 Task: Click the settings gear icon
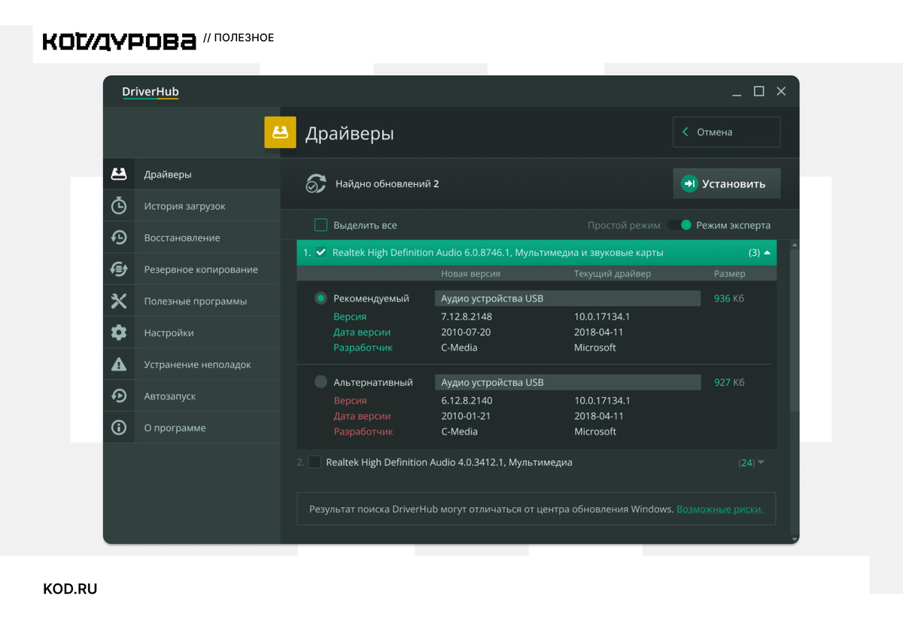[x=119, y=332]
